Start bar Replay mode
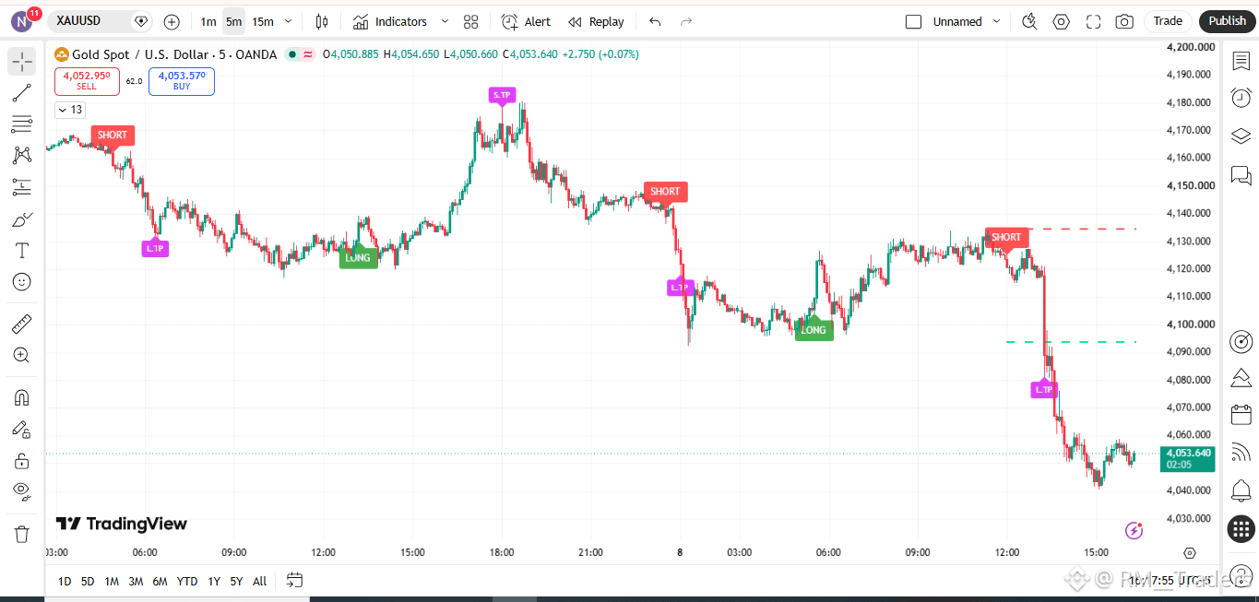This screenshot has height=602, width=1259. point(596,21)
